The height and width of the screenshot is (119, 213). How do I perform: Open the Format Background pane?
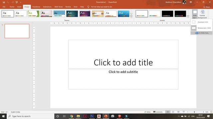click(202, 14)
